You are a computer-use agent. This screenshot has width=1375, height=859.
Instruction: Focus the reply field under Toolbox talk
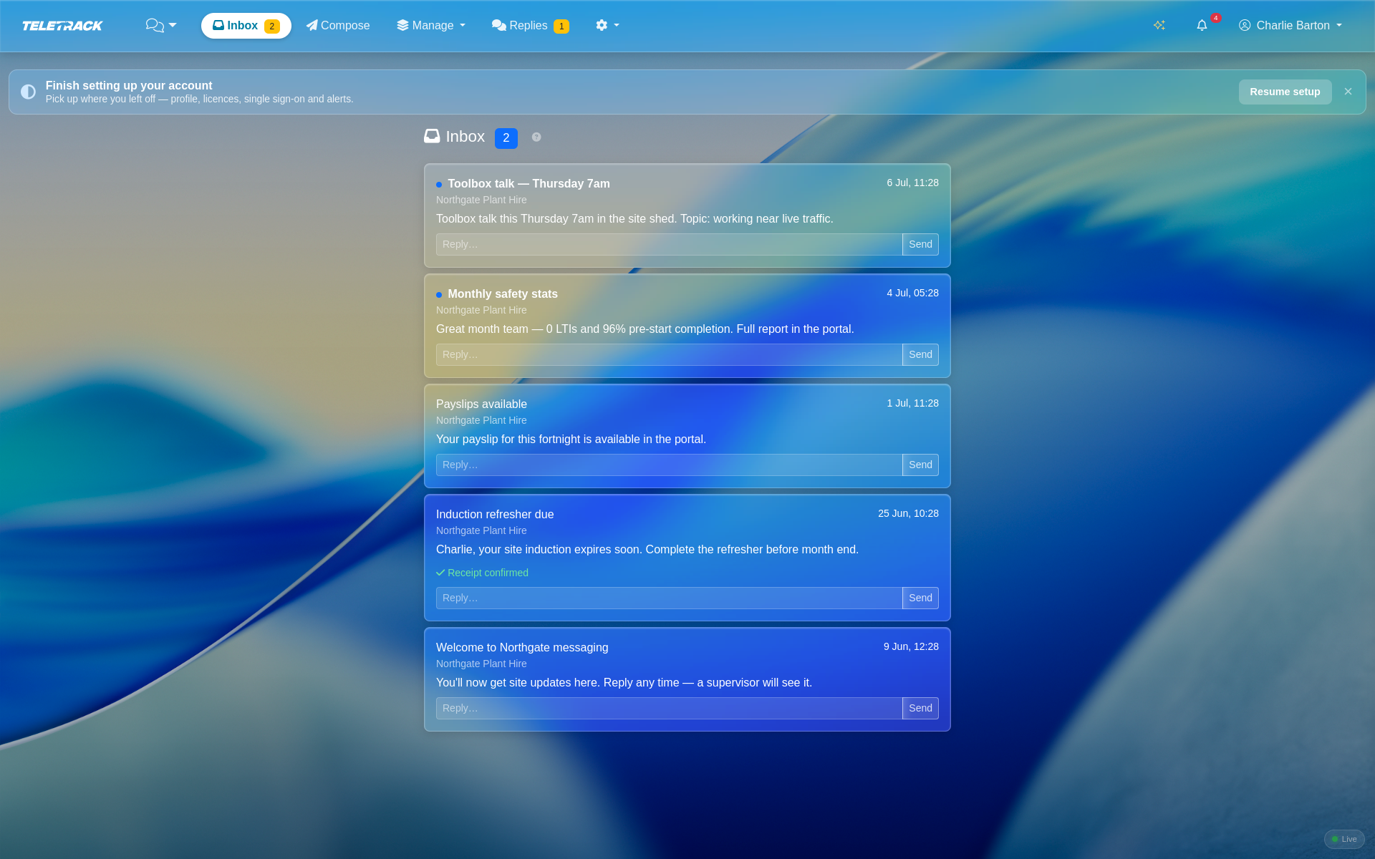point(669,244)
